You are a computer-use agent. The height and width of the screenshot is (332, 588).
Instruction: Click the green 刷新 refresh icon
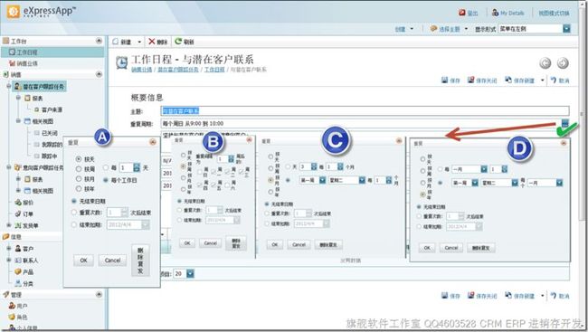point(178,42)
